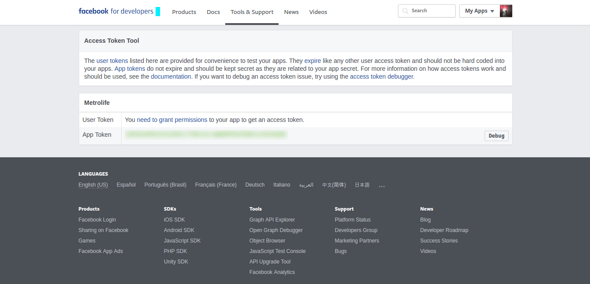Switch language to Italiano
Image resolution: width=590 pixels, height=284 pixels.
(282, 185)
